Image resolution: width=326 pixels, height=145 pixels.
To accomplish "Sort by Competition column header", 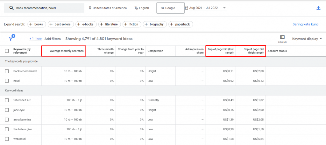I will [155, 51].
